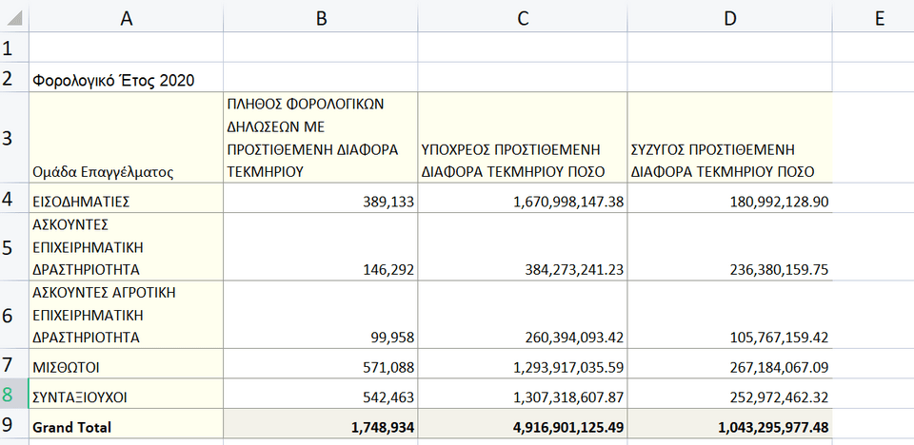Viewport: 914px width, 445px height.
Task: Select cell with value 384,273,241.23
Action: pyautogui.click(x=523, y=247)
